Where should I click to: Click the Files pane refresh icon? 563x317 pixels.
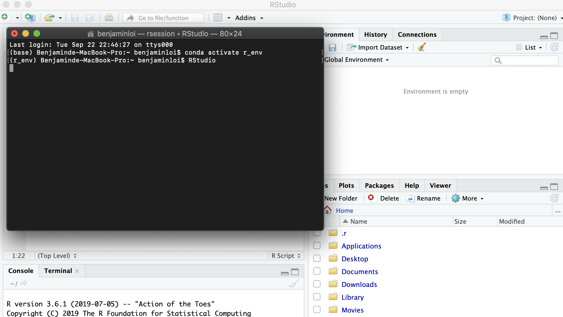554,198
